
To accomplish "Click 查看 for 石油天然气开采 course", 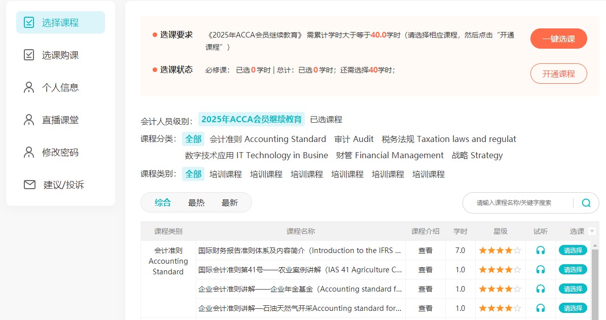I will point(425,308).
